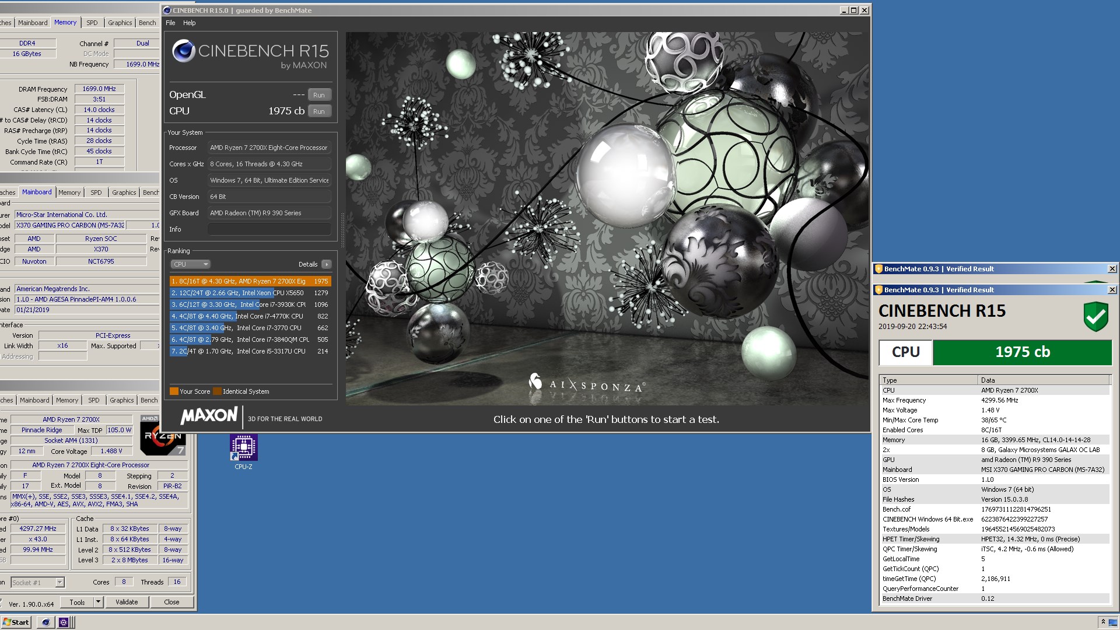Click the BenchMate icon in the front BenchMate title bar
The image size is (1120, 630).
tap(878, 290)
